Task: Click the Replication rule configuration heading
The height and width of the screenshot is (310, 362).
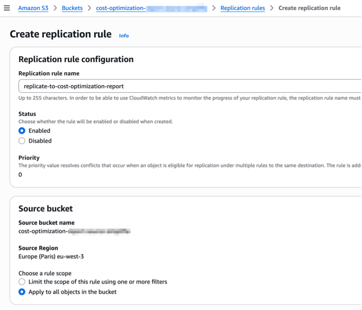Action: (76, 60)
